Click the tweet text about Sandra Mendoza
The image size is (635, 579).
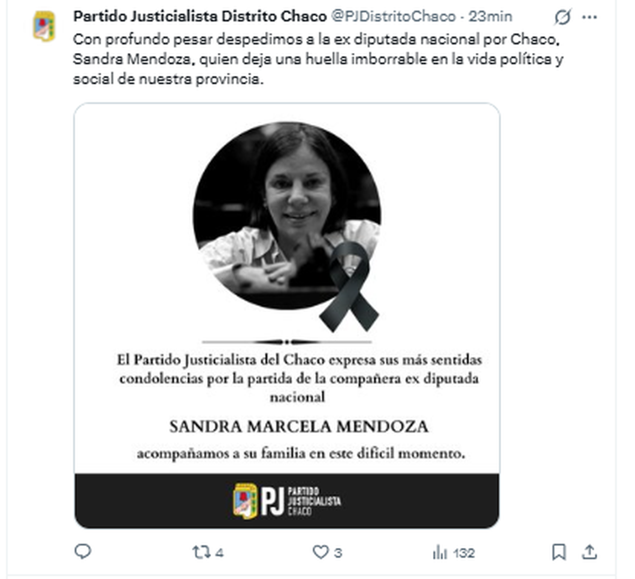317,59
